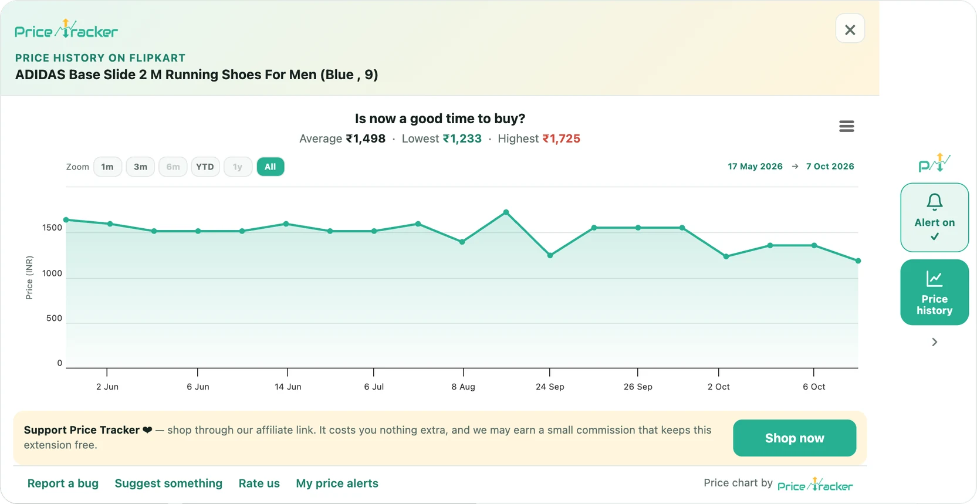Open the chart hamburger menu
The image size is (977, 504).
[x=846, y=126]
